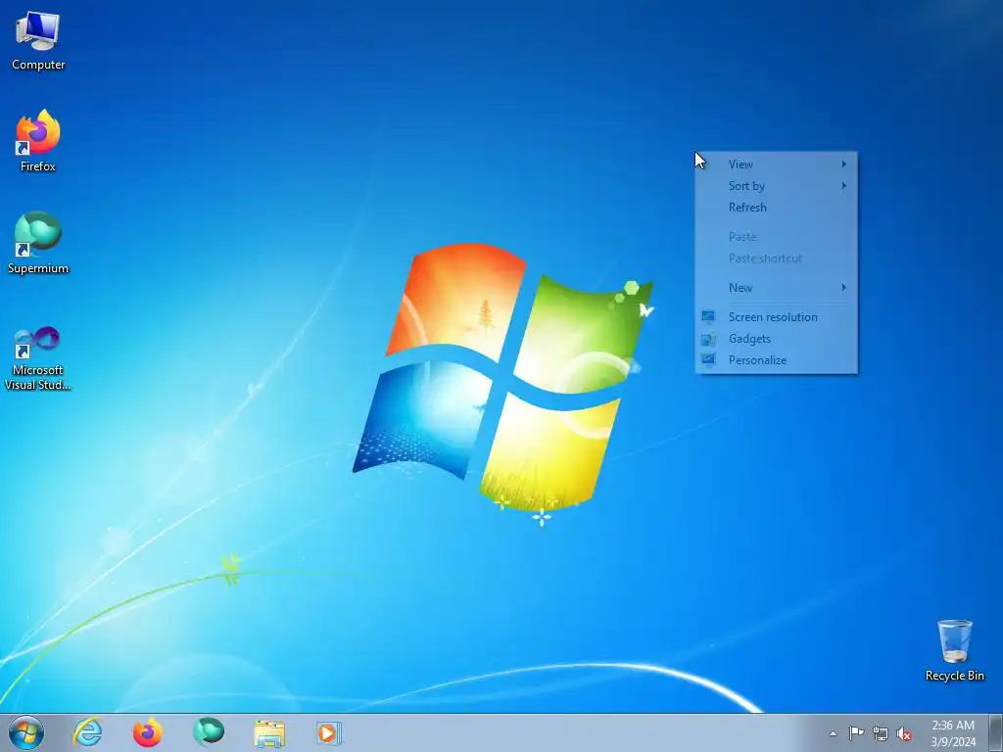Select the Microsoft Visual Studio desktop shortcut

coord(38,358)
